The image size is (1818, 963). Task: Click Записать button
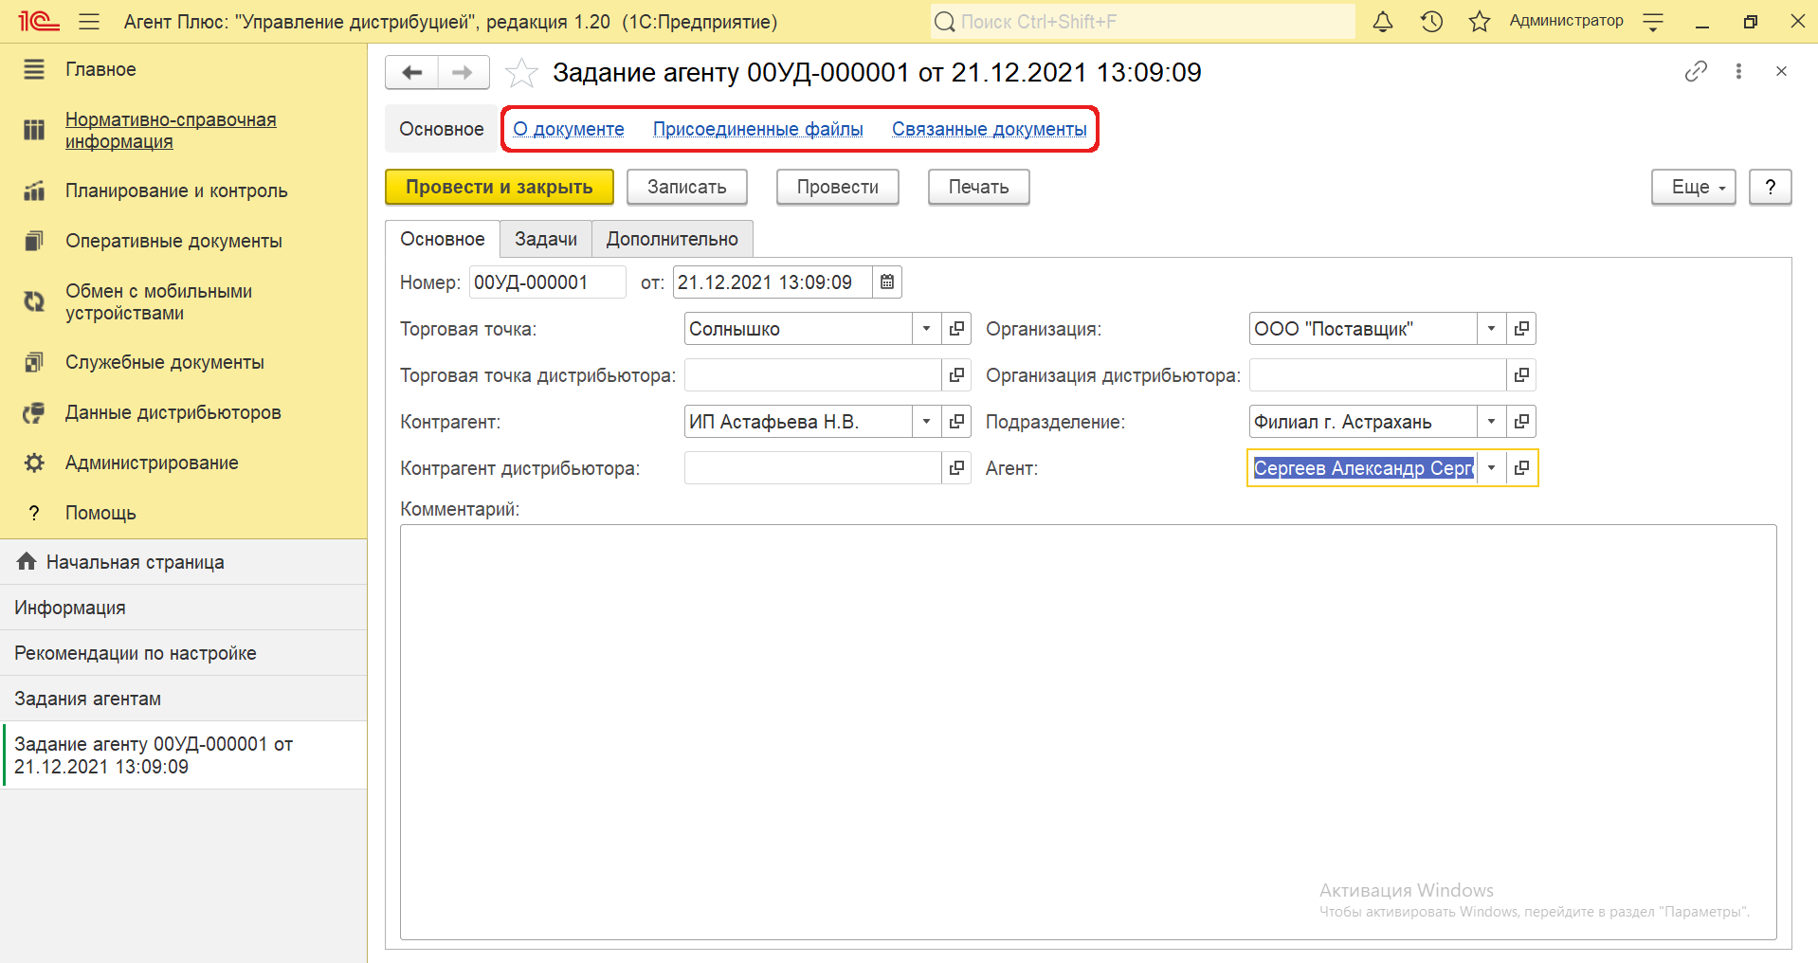click(687, 187)
